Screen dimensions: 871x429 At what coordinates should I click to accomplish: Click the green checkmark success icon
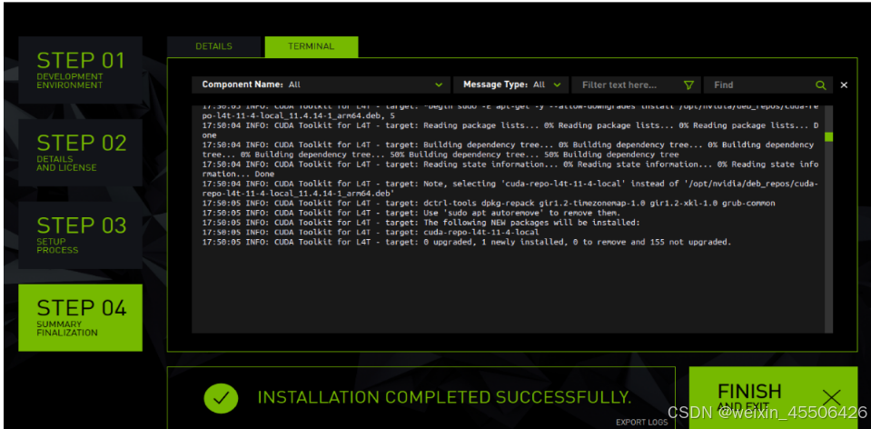(x=221, y=398)
